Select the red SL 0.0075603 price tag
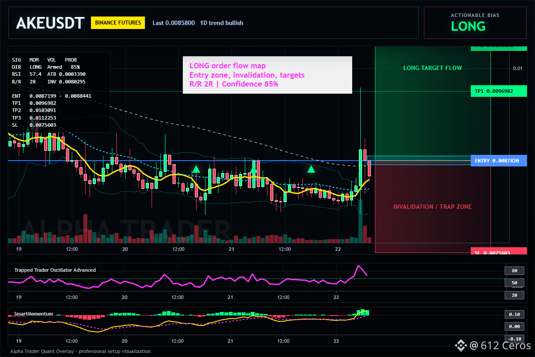 pos(498,251)
